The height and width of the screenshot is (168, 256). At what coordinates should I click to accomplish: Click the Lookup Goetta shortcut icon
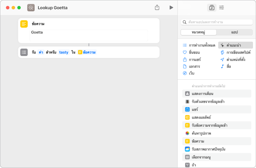(x=31, y=8)
